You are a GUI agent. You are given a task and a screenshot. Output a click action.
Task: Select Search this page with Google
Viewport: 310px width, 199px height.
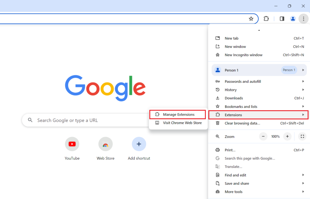click(x=259, y=158)
